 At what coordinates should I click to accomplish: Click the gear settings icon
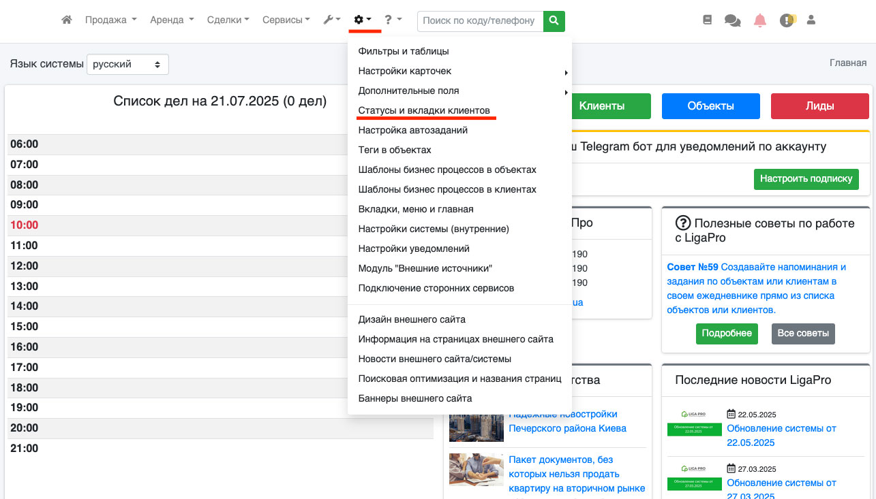pyautogui.click(x=362, y=20)
